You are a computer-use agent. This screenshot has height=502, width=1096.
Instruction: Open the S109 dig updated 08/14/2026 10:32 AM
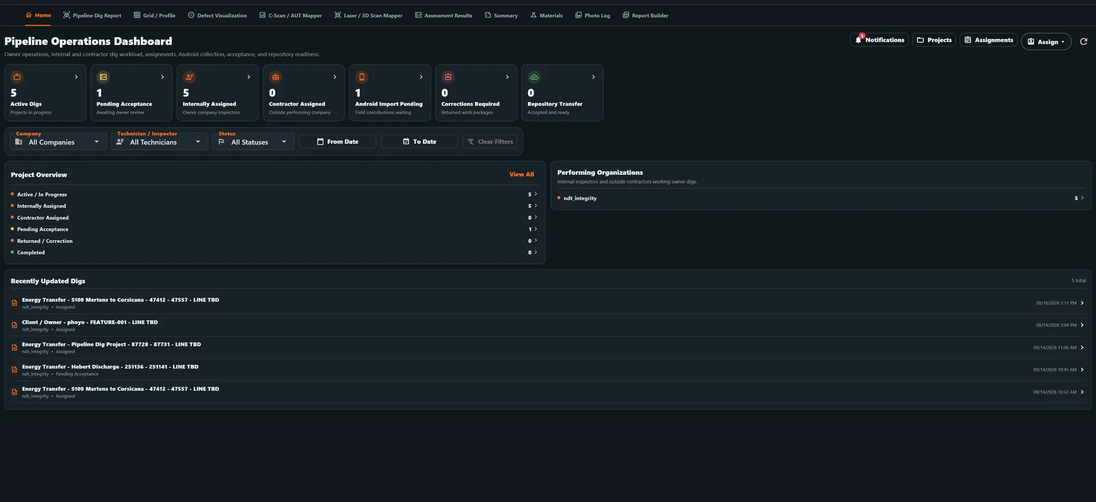tap(548, 392)
